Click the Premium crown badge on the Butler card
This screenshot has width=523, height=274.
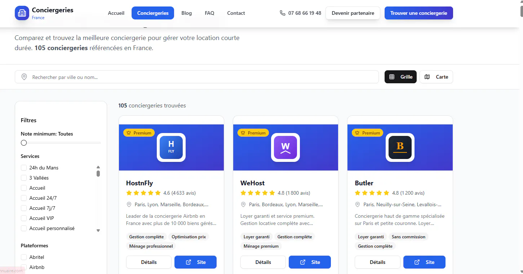(367, 133)
